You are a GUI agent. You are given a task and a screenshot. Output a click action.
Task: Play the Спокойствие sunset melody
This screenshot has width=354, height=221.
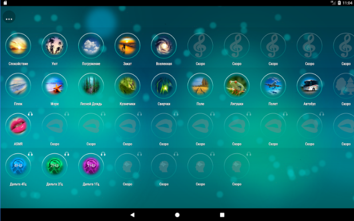pyautogui.click(x=18, y=46)
